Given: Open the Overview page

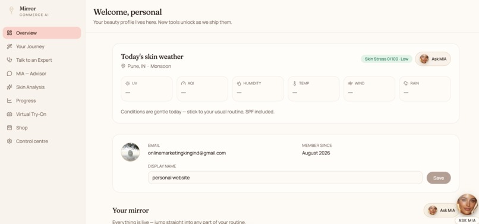Looking at the screenshot, I should (x=42, y=33).
